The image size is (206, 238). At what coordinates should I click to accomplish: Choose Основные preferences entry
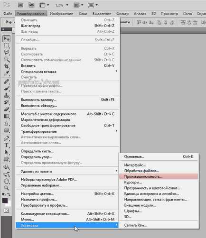pyautogui.click(x=159, y=156)
